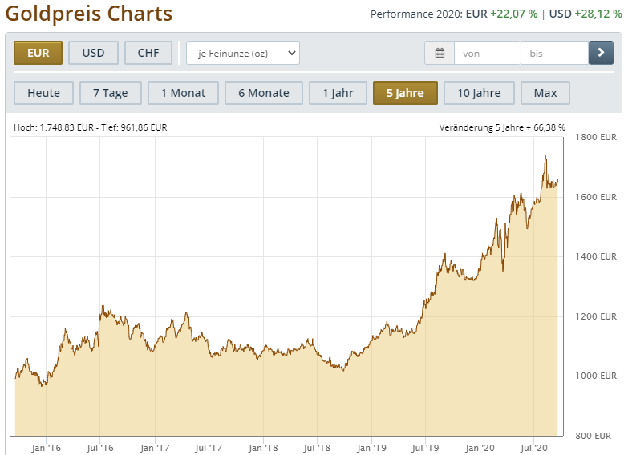Click the 800 EUR axis label
The width and height of the screenshot is (624, 455).
[x=593, y=436]
